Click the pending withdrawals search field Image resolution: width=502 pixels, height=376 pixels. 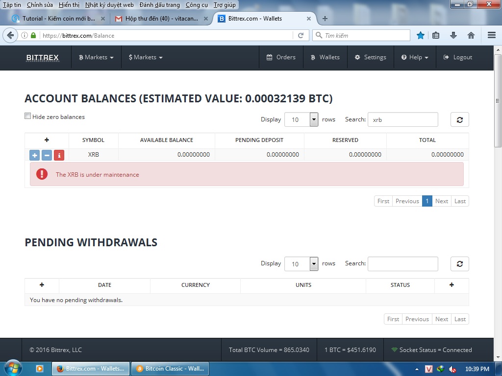[x=403, y=264]
